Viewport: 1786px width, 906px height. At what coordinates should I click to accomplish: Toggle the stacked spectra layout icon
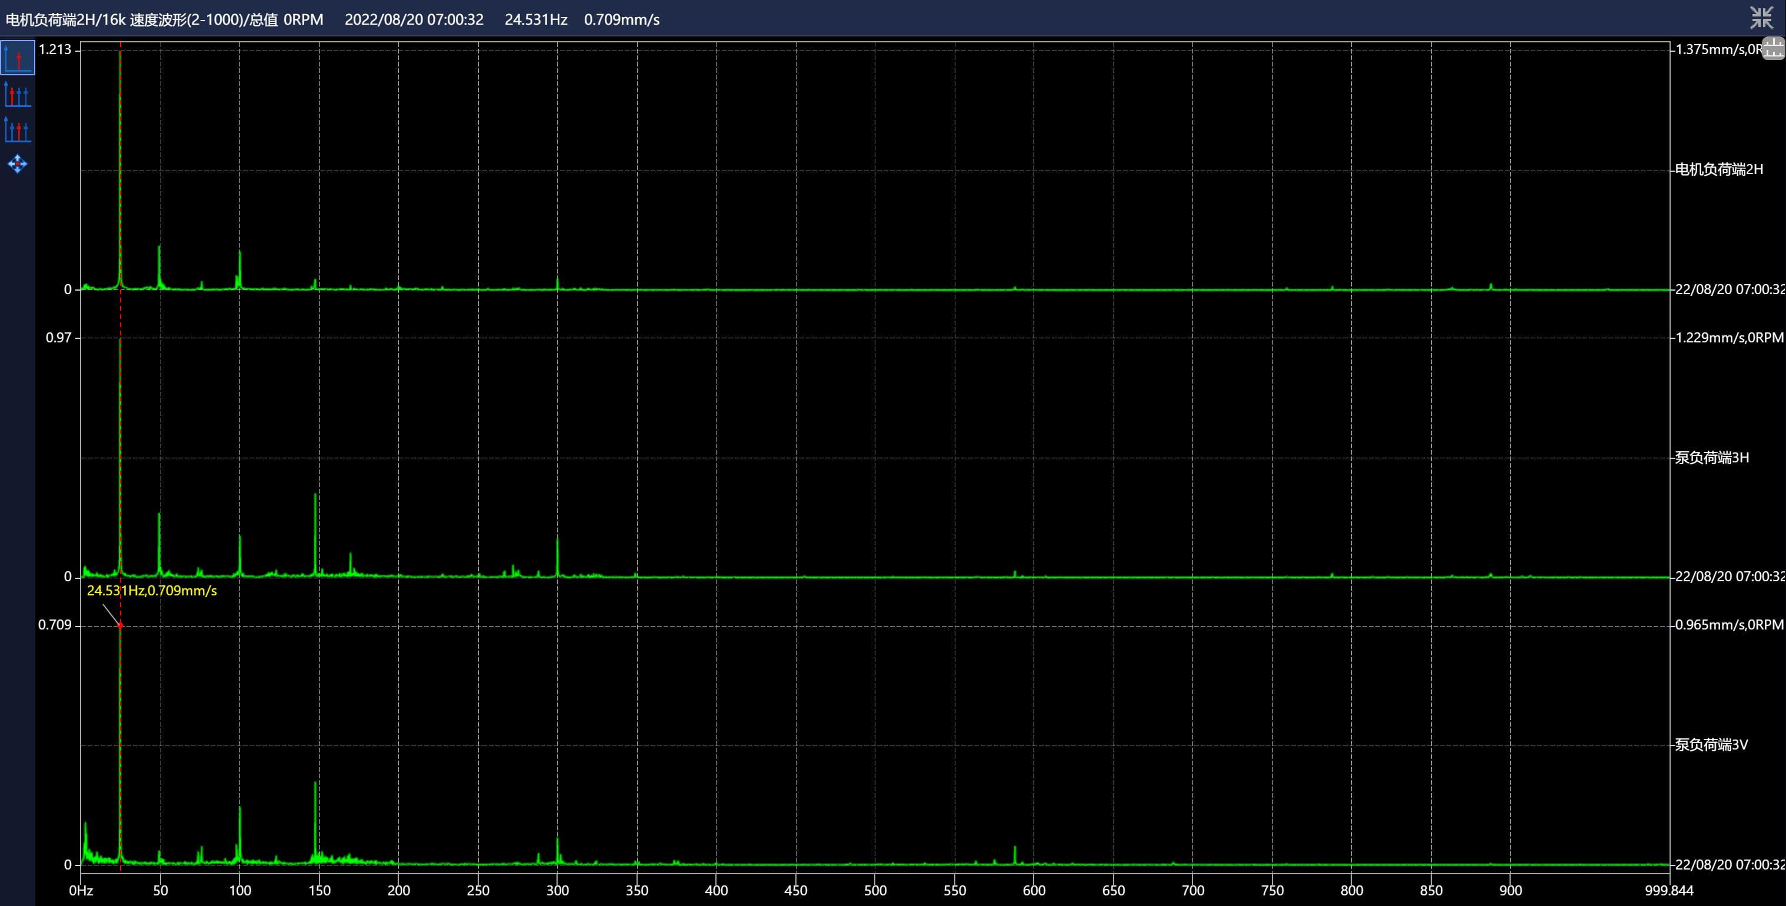pos(1773,49)
